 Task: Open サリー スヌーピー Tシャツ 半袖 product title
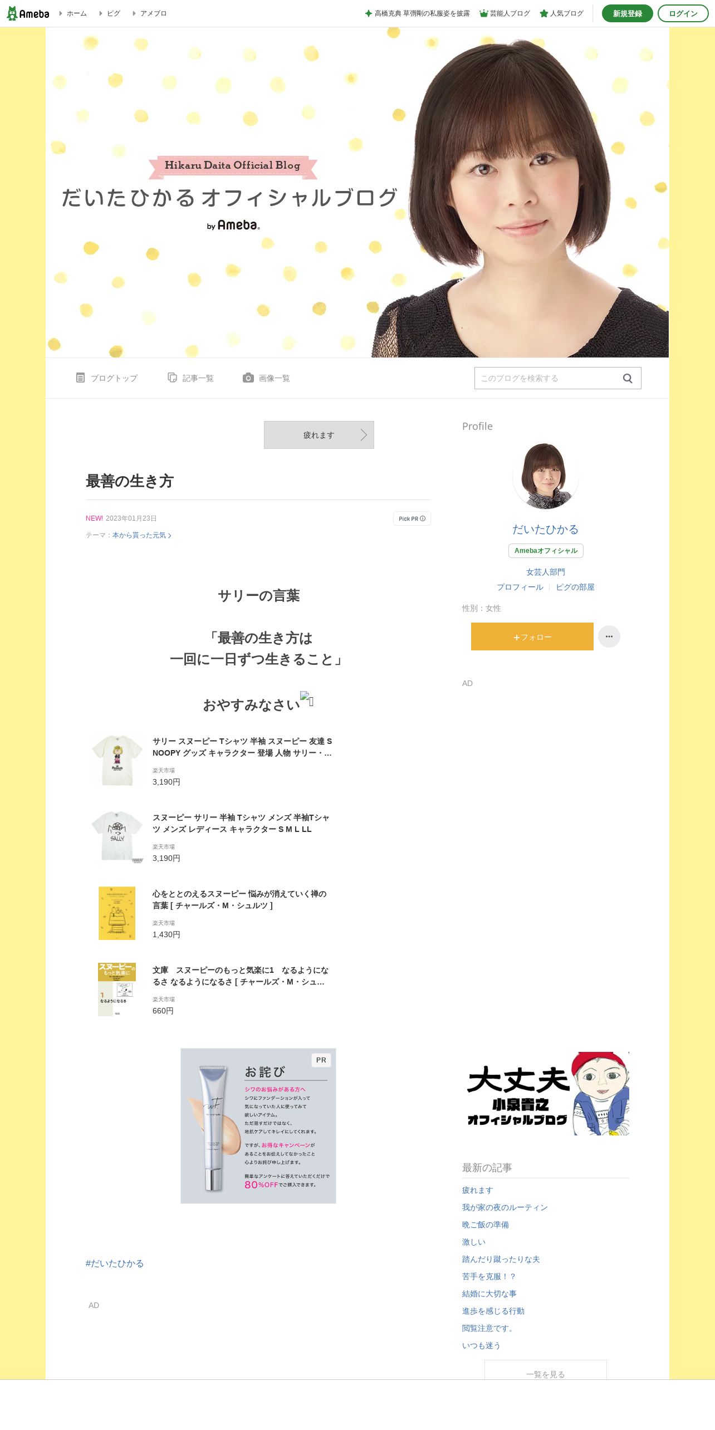(x=242, y=747)
